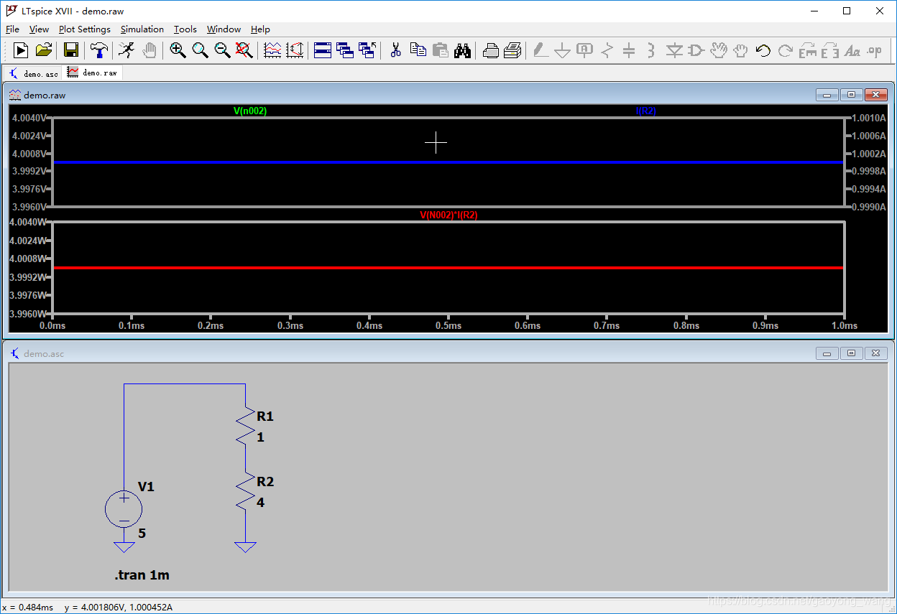Open the Simulation menu
The image size is (897, 614).
[142, 29]
